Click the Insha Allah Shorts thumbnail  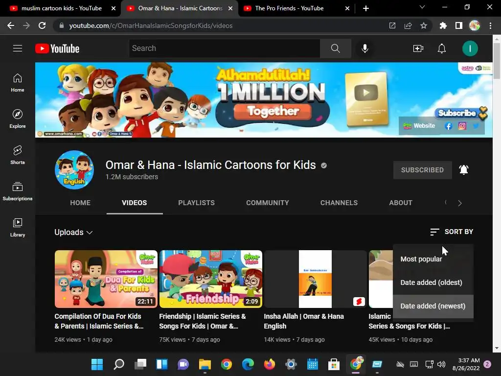point(316,279)
